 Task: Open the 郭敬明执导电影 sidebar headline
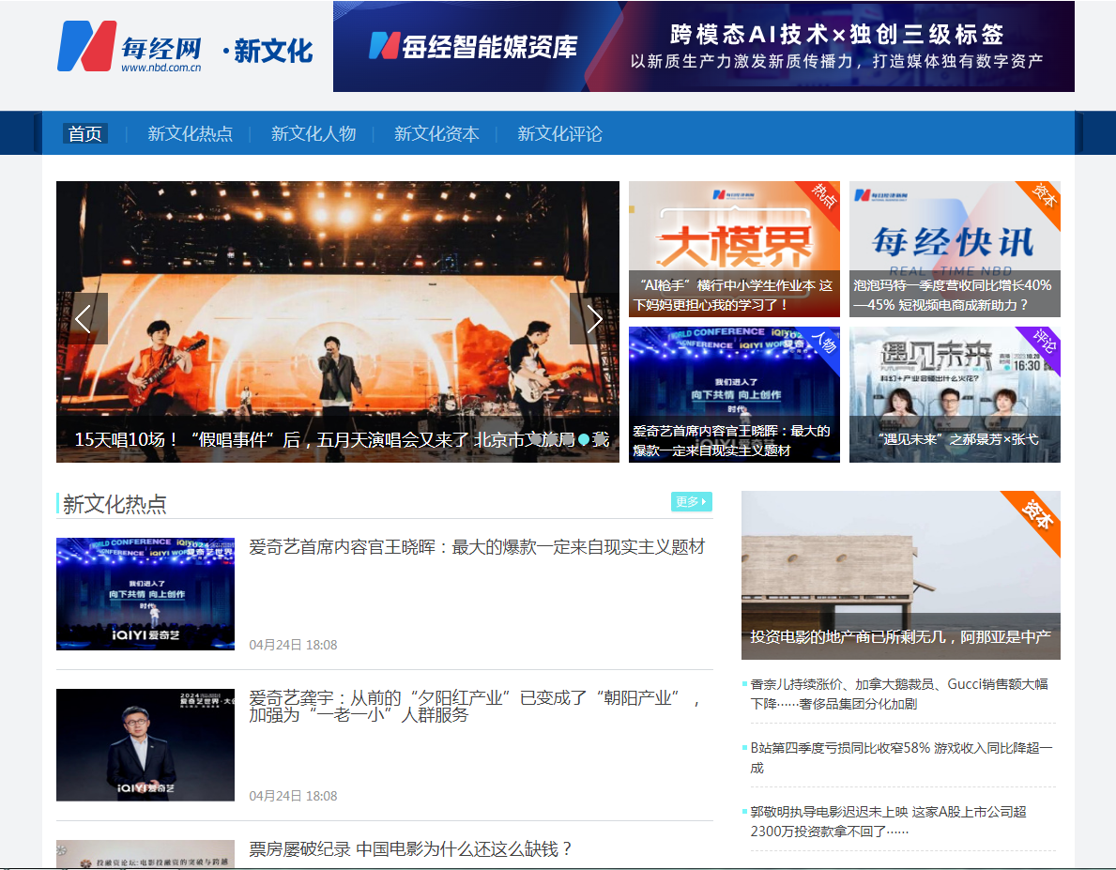[888, 821]
